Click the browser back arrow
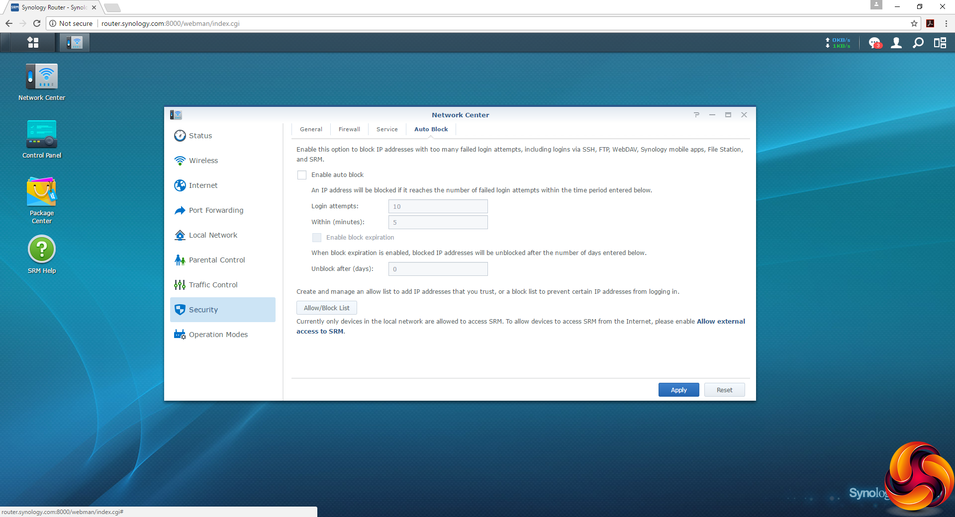 [x=9, y=23]
